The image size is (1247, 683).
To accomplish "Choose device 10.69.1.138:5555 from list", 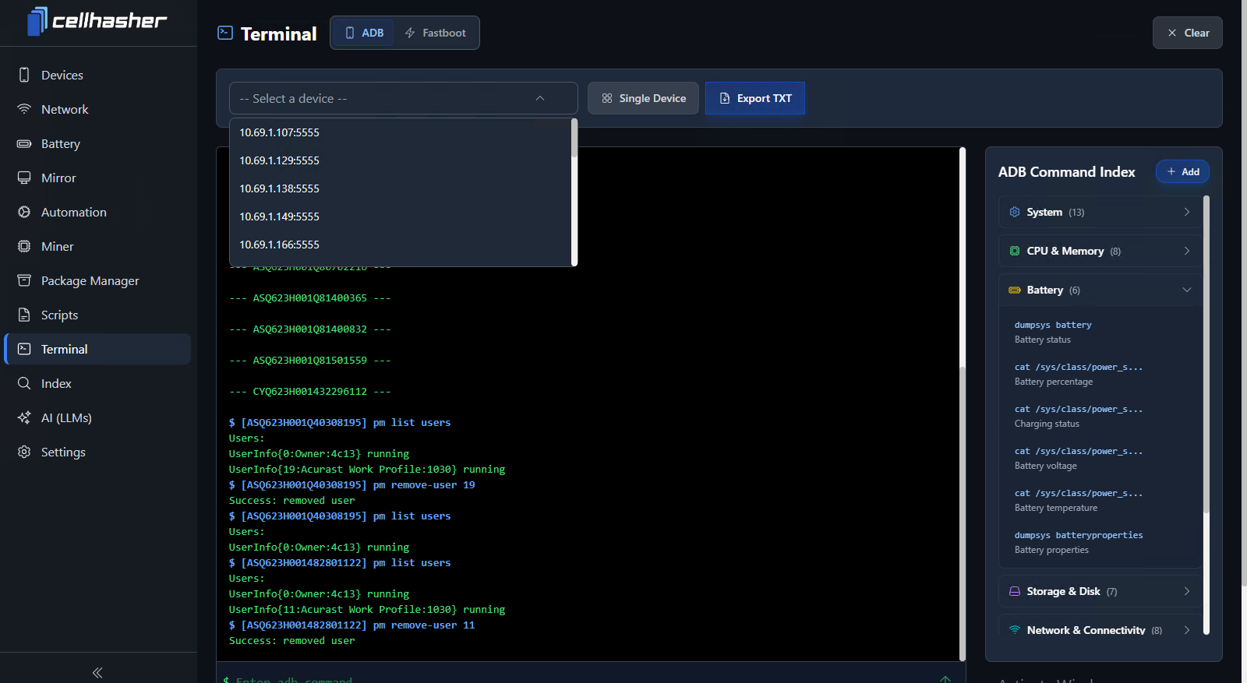I will [x=280, y=188].
